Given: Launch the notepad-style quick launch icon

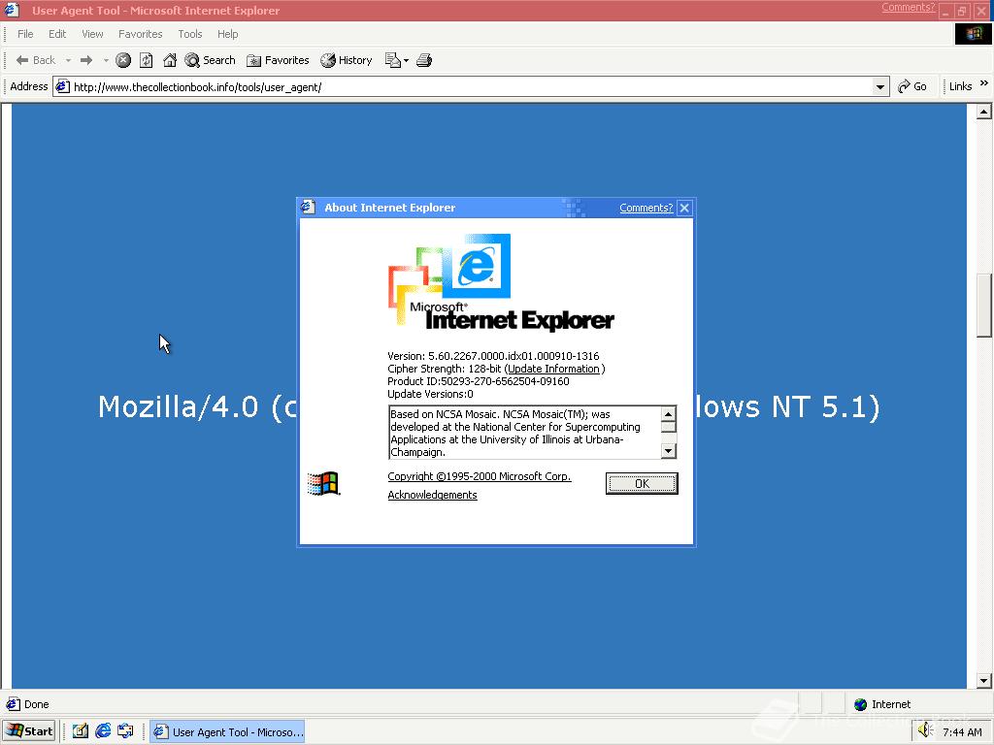Looking at the screenshot, I should [80, 731].
